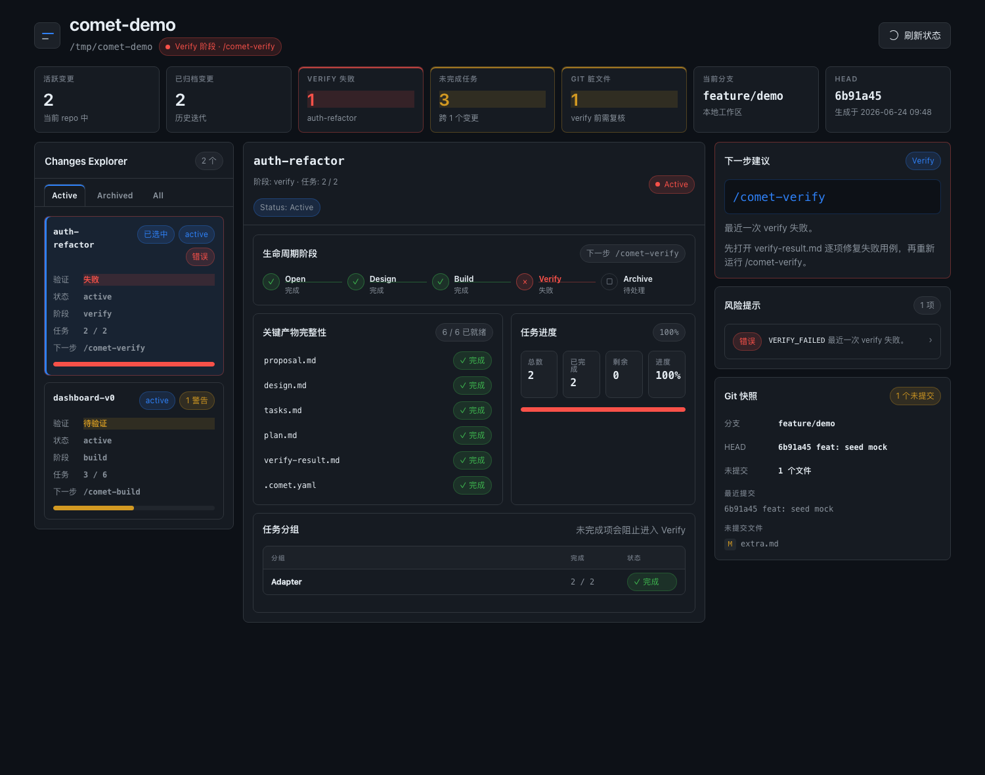Click the VERIFY failed summary card
This screenshot has height=775, width=985.
tap(361, 99)
